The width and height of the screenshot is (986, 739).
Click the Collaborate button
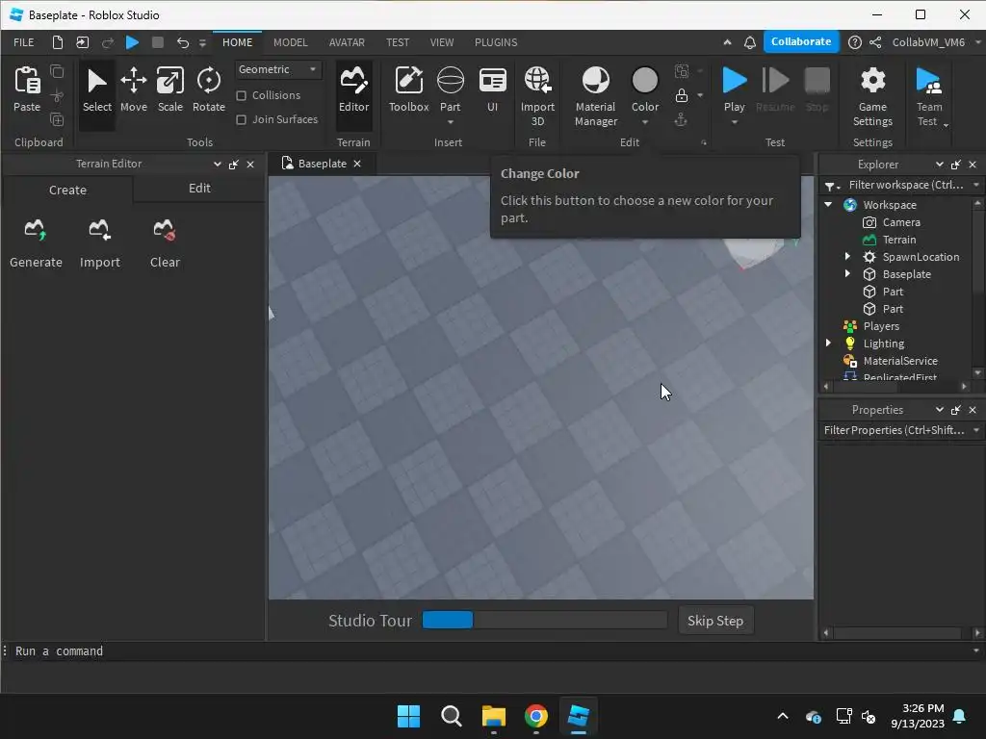pos(800,41)
